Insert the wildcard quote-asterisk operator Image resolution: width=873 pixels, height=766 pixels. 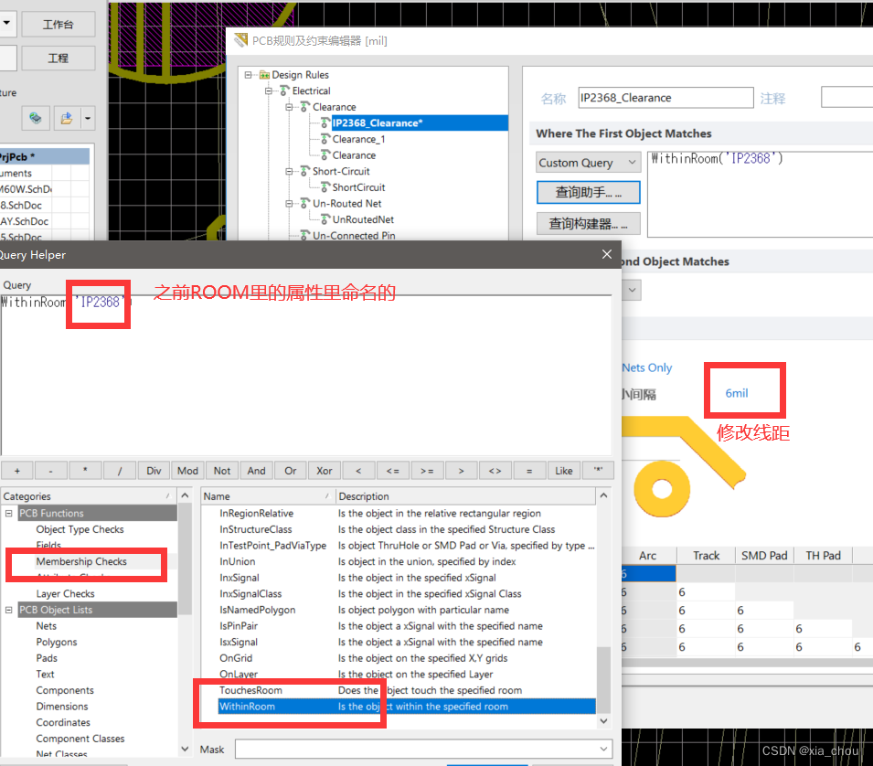[x=598, y=471]
